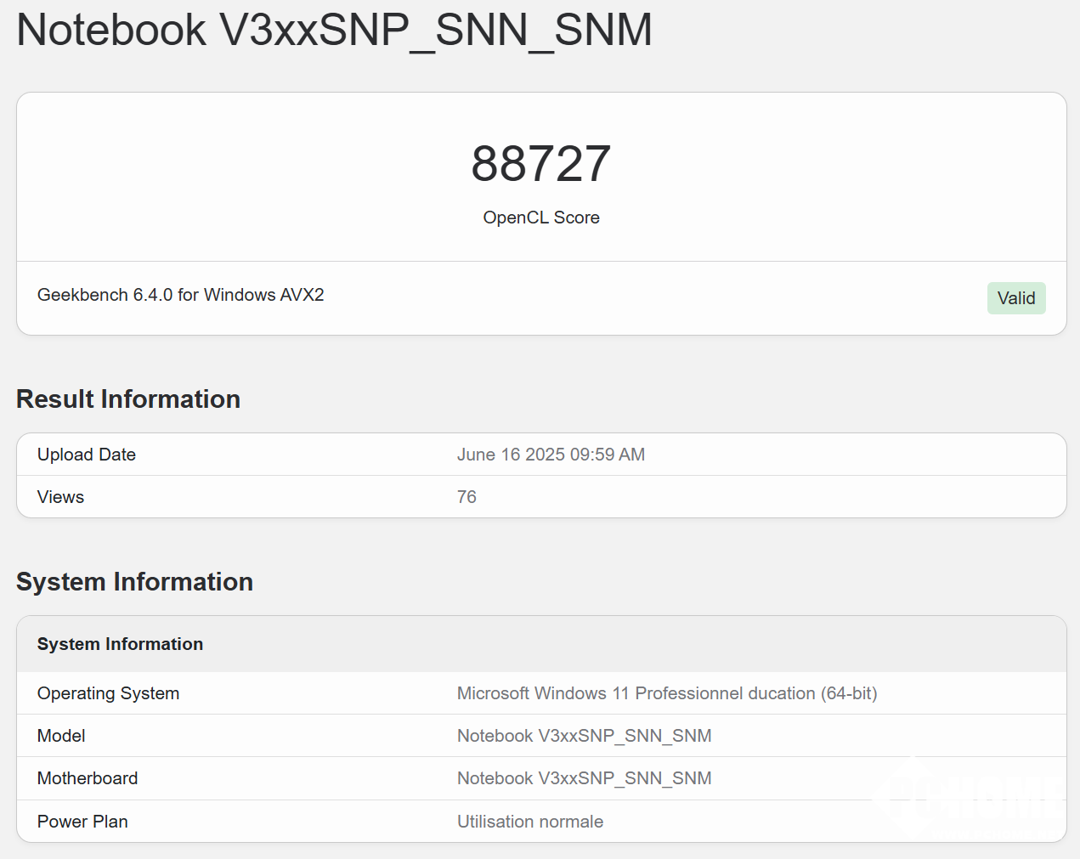The height and width of the screenshot is (859, 1080).
Task: Click the System Information section heading
Action: [134, 582]
